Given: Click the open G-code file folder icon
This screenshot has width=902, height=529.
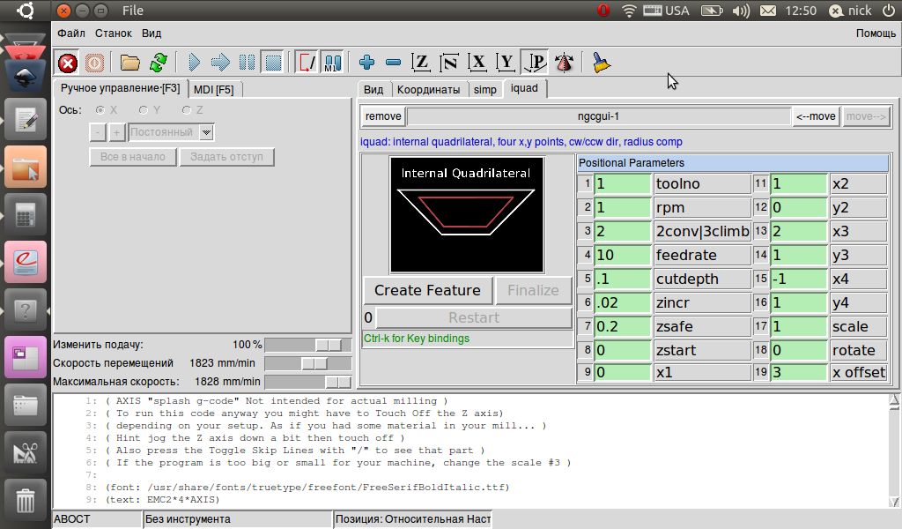Looking at the screenshot, I should 130,63.
